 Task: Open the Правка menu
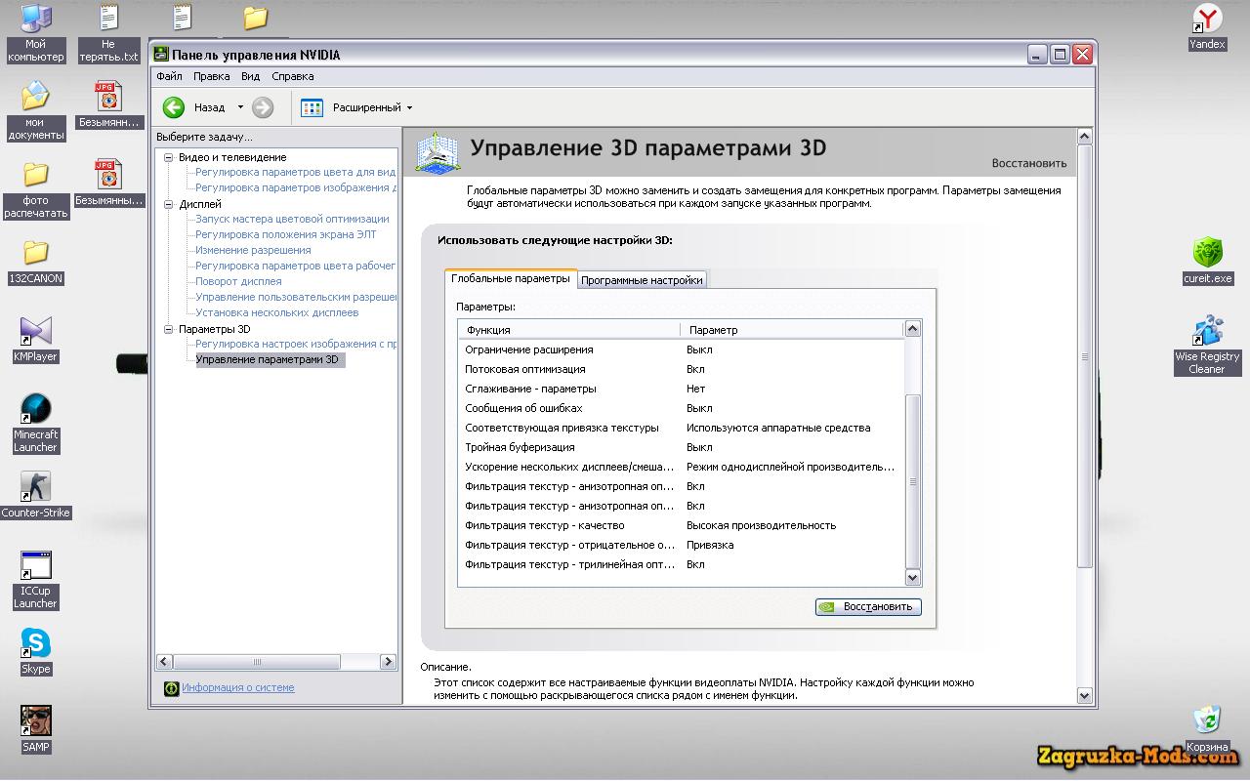(212, 76)
